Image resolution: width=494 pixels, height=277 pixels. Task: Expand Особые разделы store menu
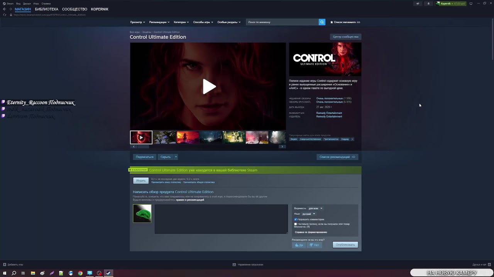229,22
